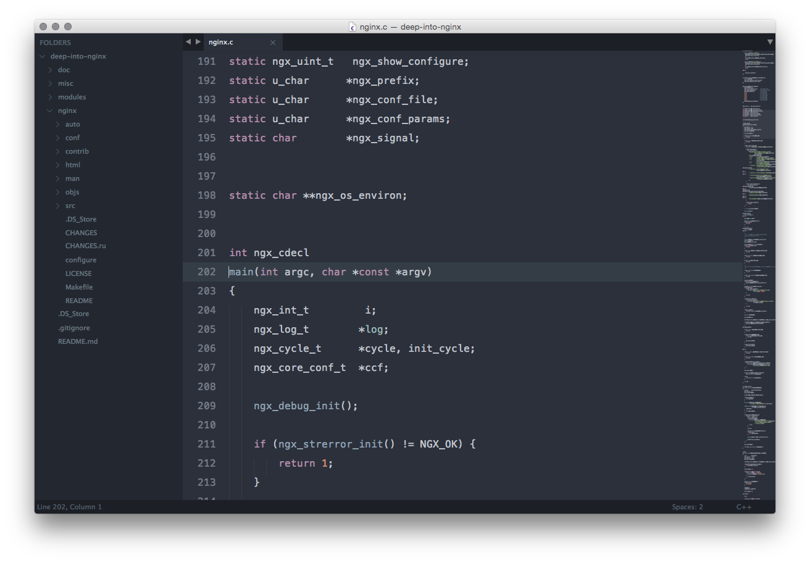
Task: Expand the modules folder arrow
Action: pyautogui.click(x=50, y=97)
